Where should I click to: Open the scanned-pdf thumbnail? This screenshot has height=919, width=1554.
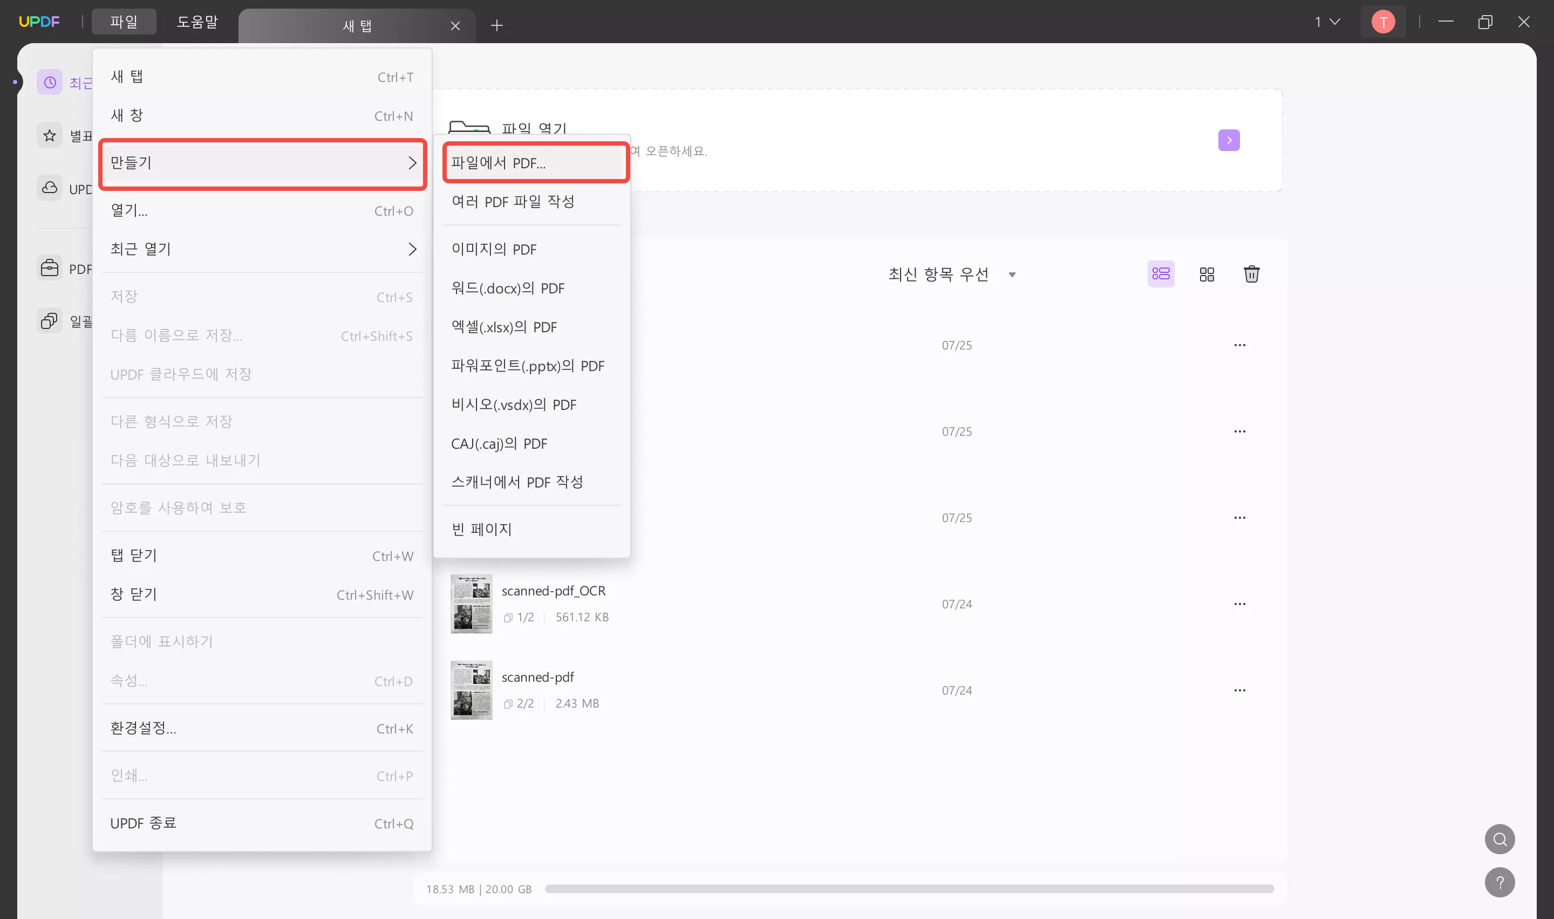472,690
